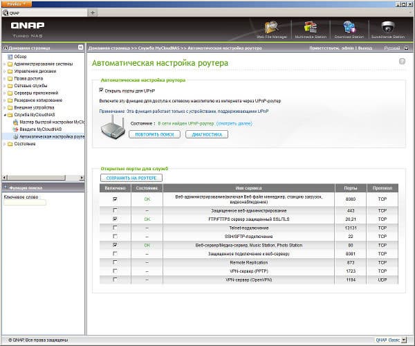Enable the Telnet-подключение checkbox

click(x=115, y=228)
